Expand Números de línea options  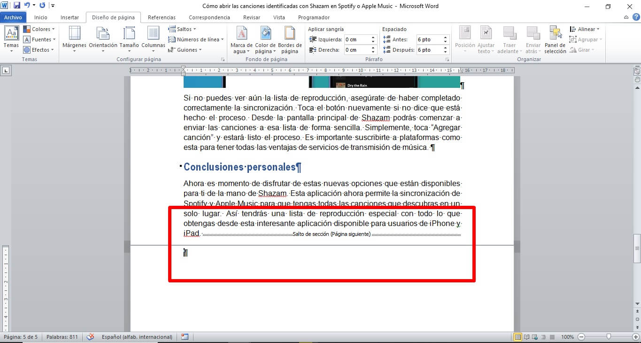196,39
